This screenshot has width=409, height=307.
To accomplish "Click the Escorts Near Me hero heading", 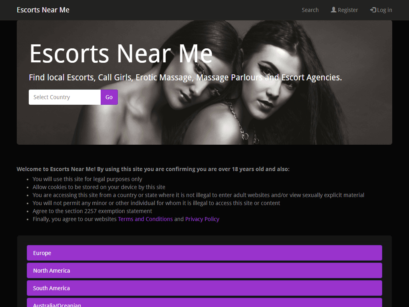I will tap(121, 54).
